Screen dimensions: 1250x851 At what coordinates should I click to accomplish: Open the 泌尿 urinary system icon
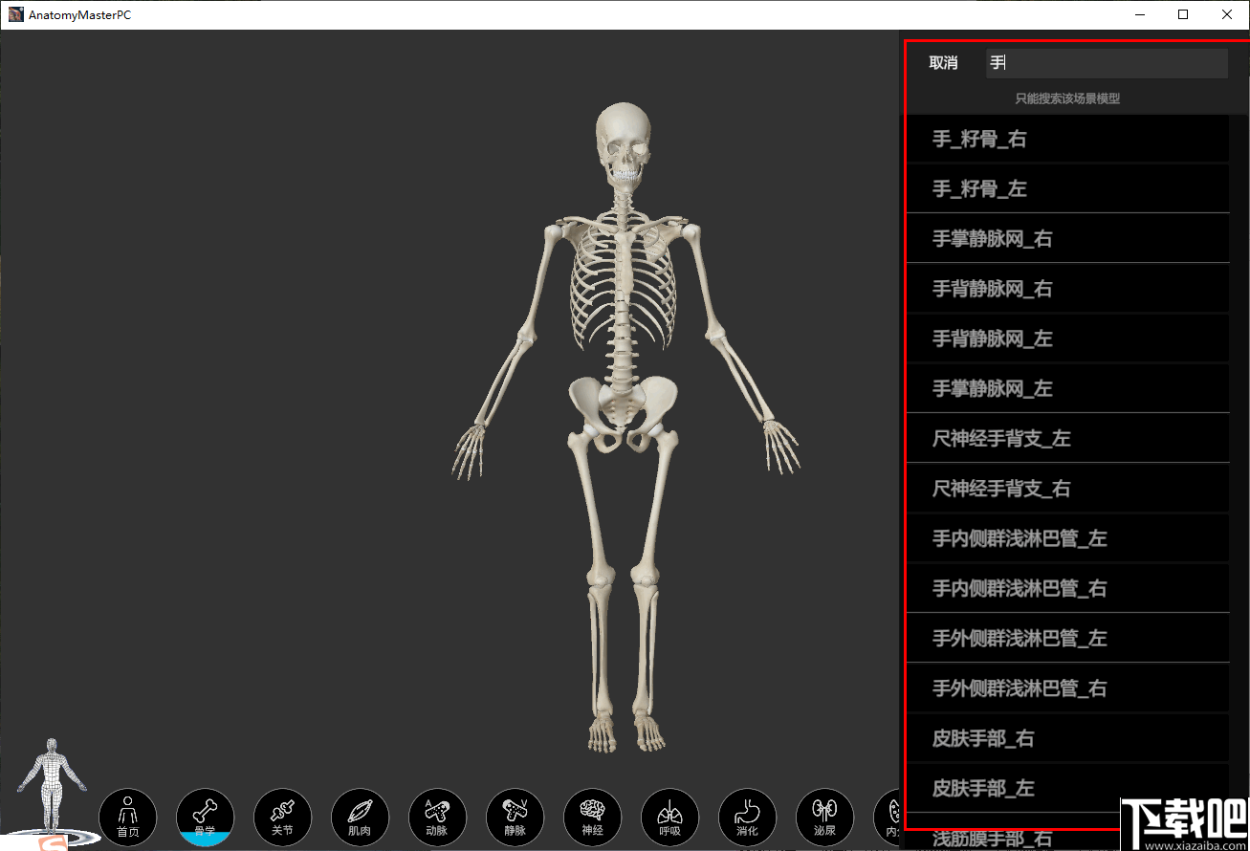pyautogui.click(x=824, y=817)
